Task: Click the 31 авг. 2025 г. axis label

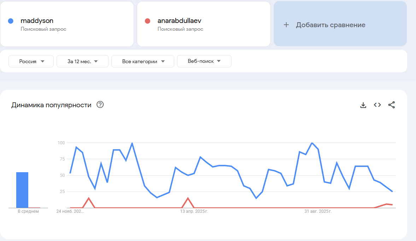Action: (x=318, y=211)
